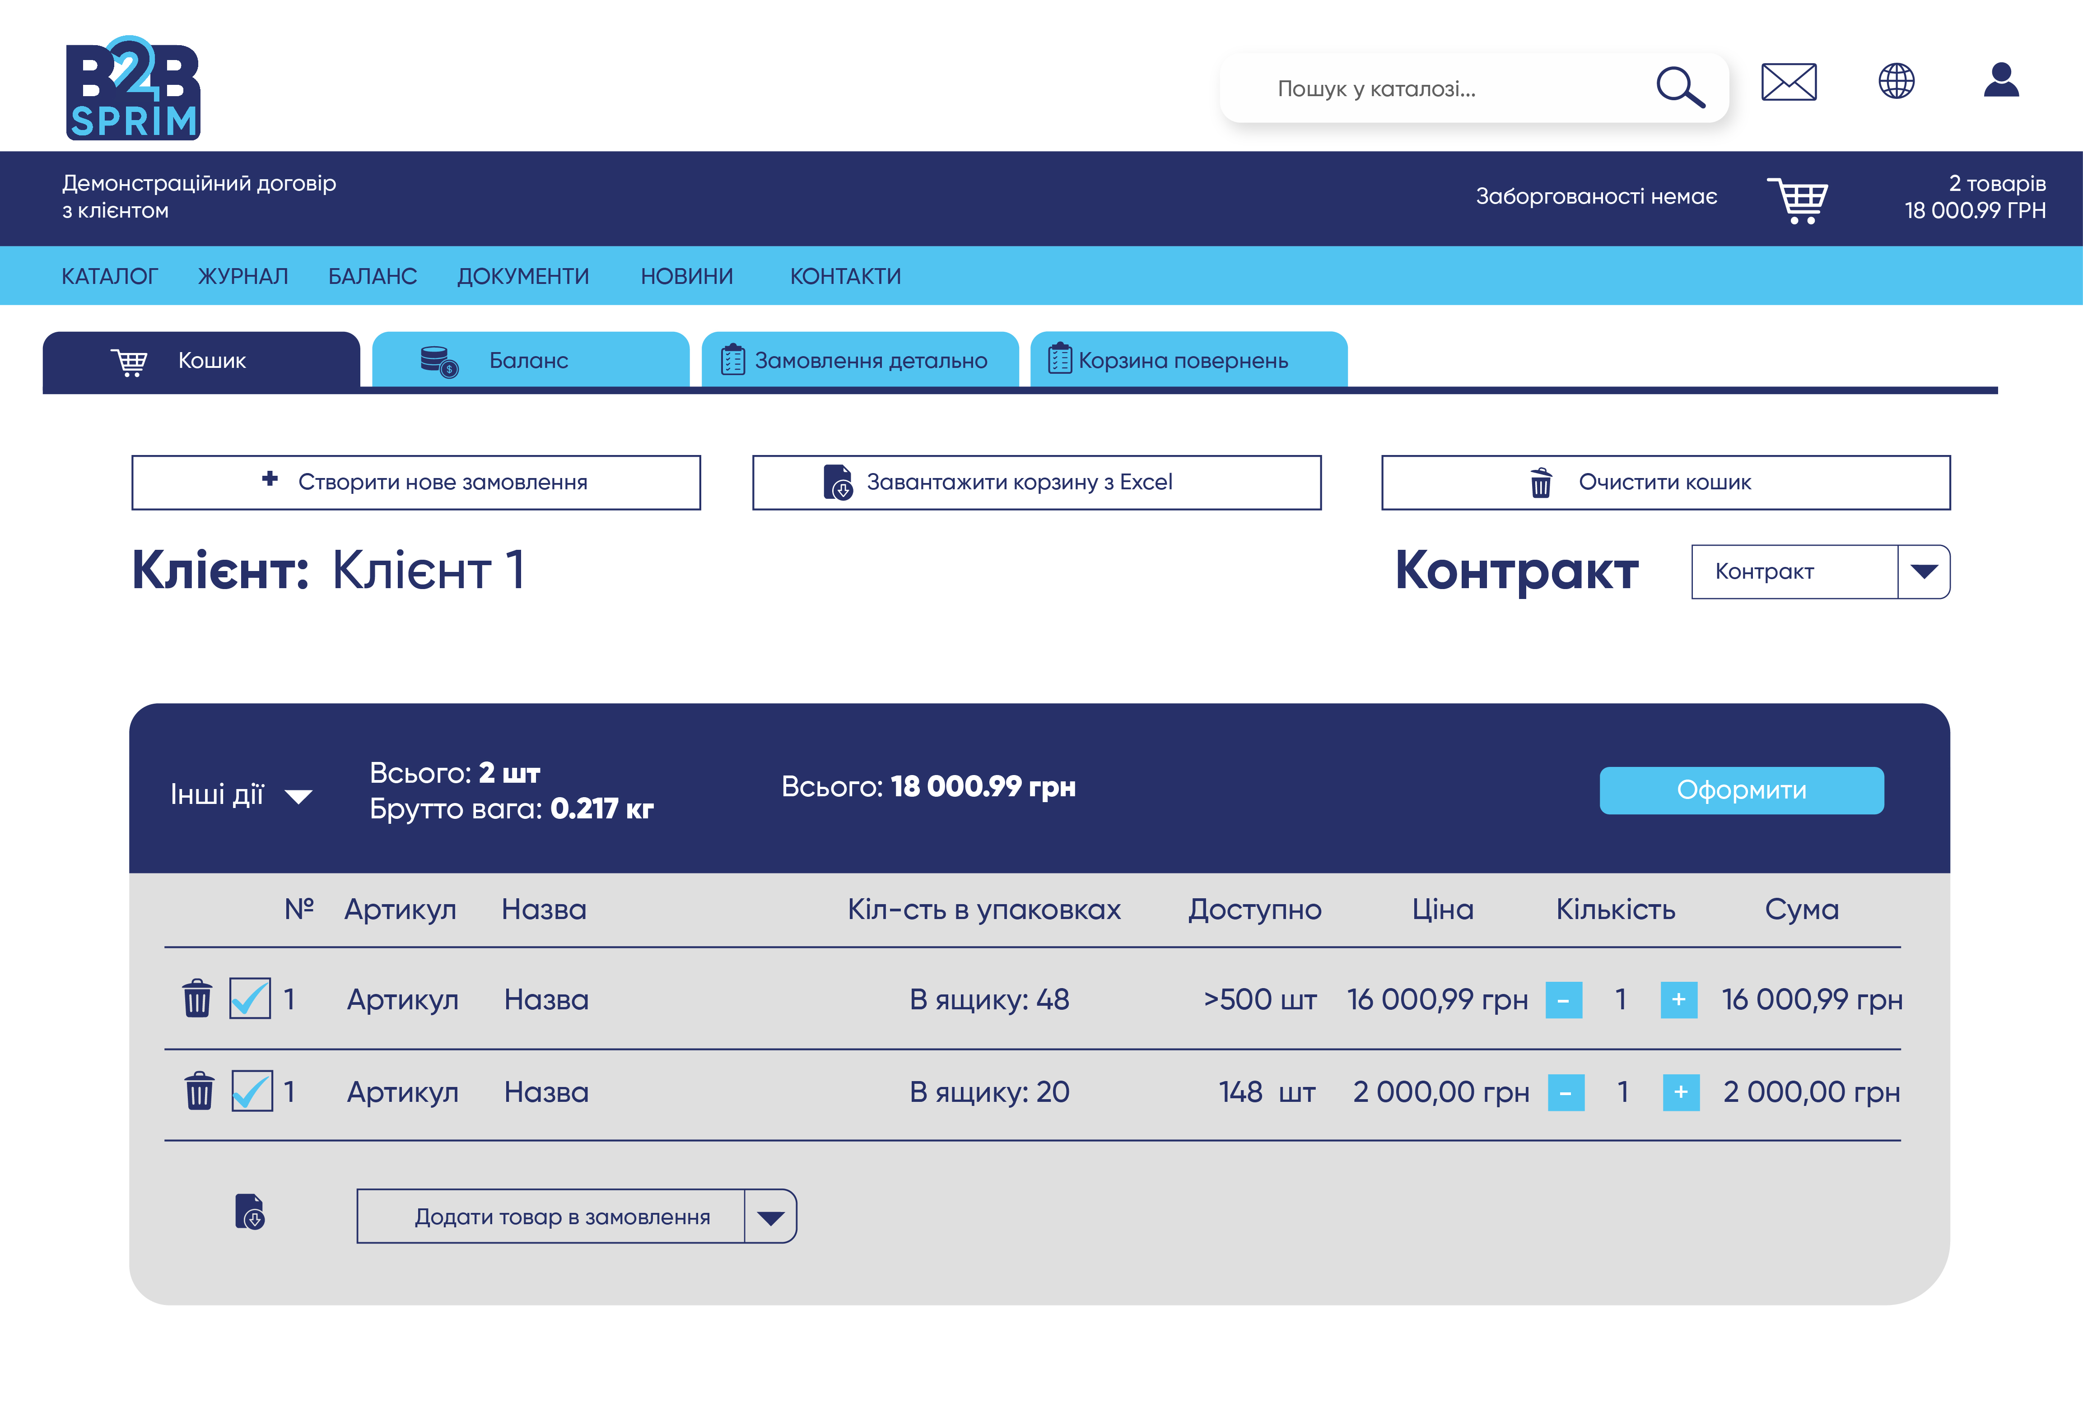
Task: Open language selection globe icon
Action: click(x=1896, y=81)
